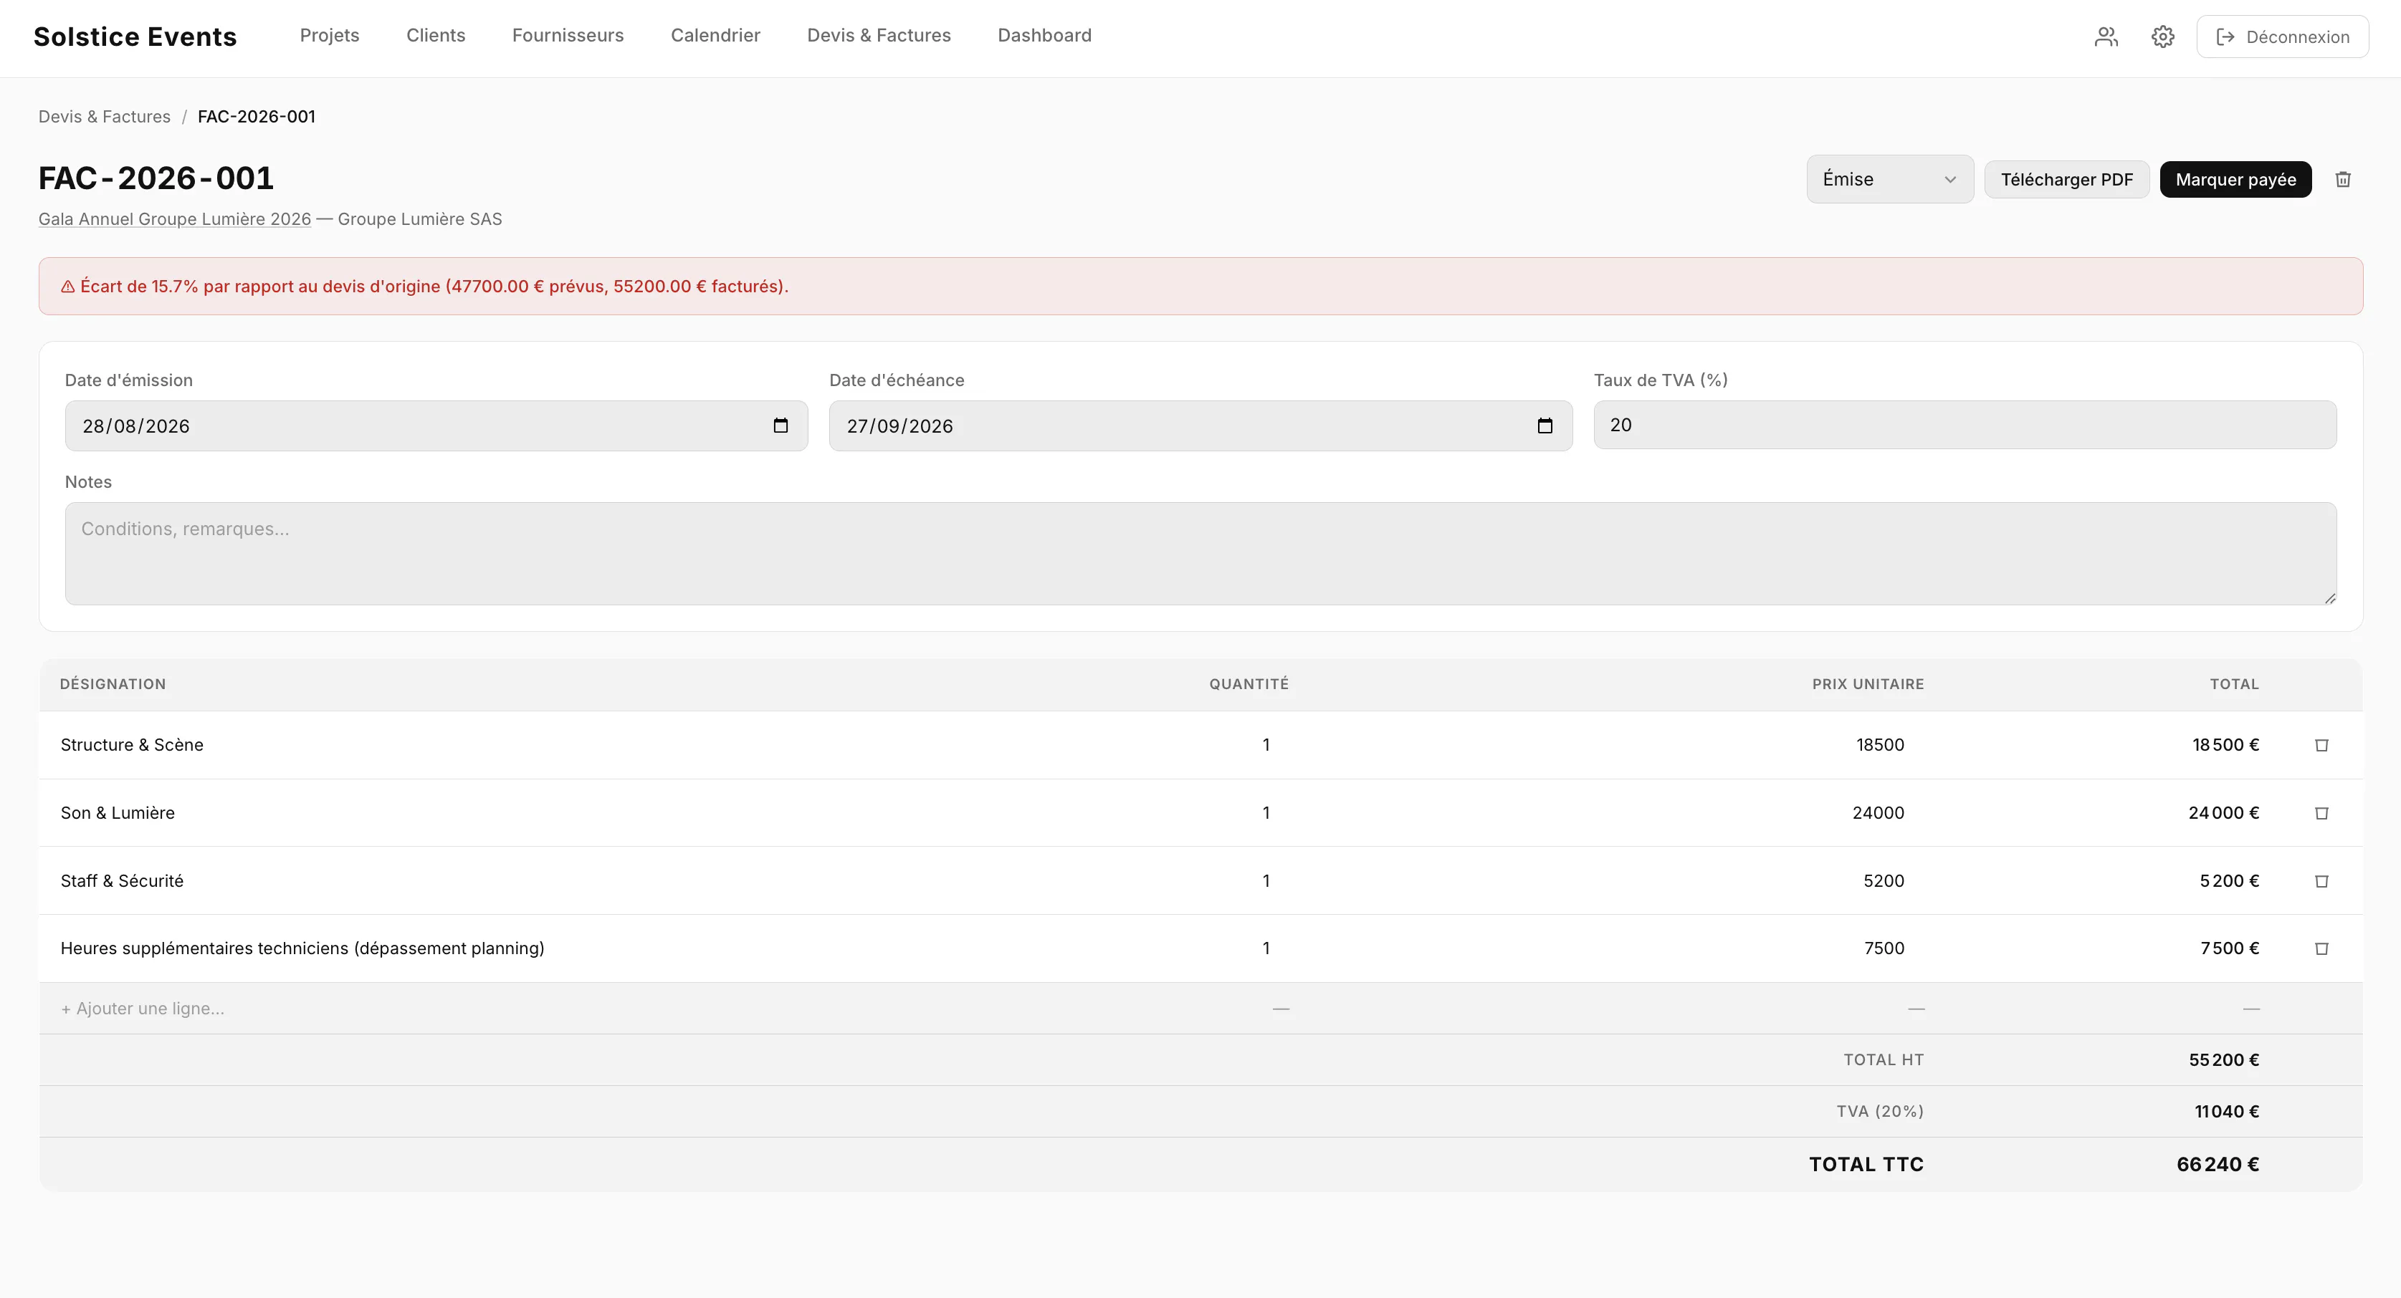Edit quantity of Son & Lumière row
This screenshot has height=1298, width=2401.
(1266, 812)
